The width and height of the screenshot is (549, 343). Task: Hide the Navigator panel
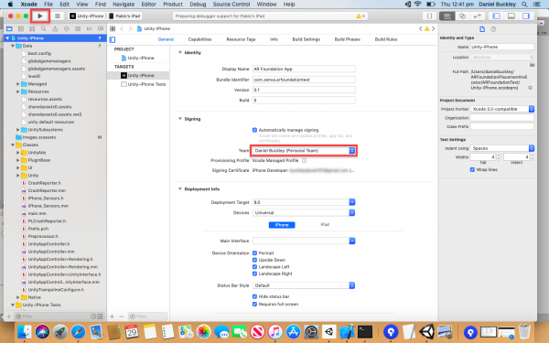click(496, 16)
